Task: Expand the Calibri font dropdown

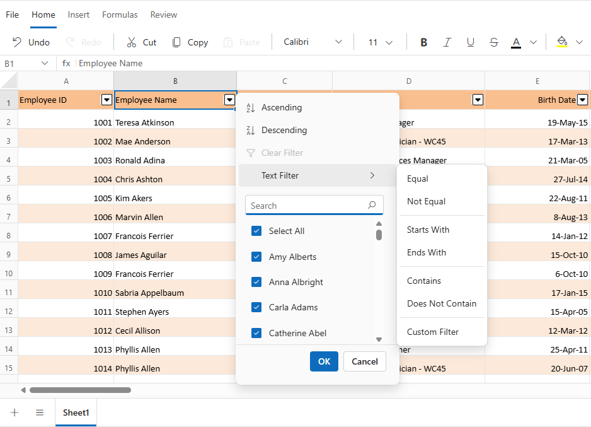Action: pos(338,42)
